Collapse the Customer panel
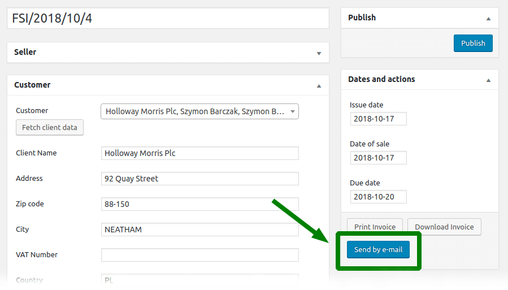The height and width of the screenshot is (290, 508). 319,86
